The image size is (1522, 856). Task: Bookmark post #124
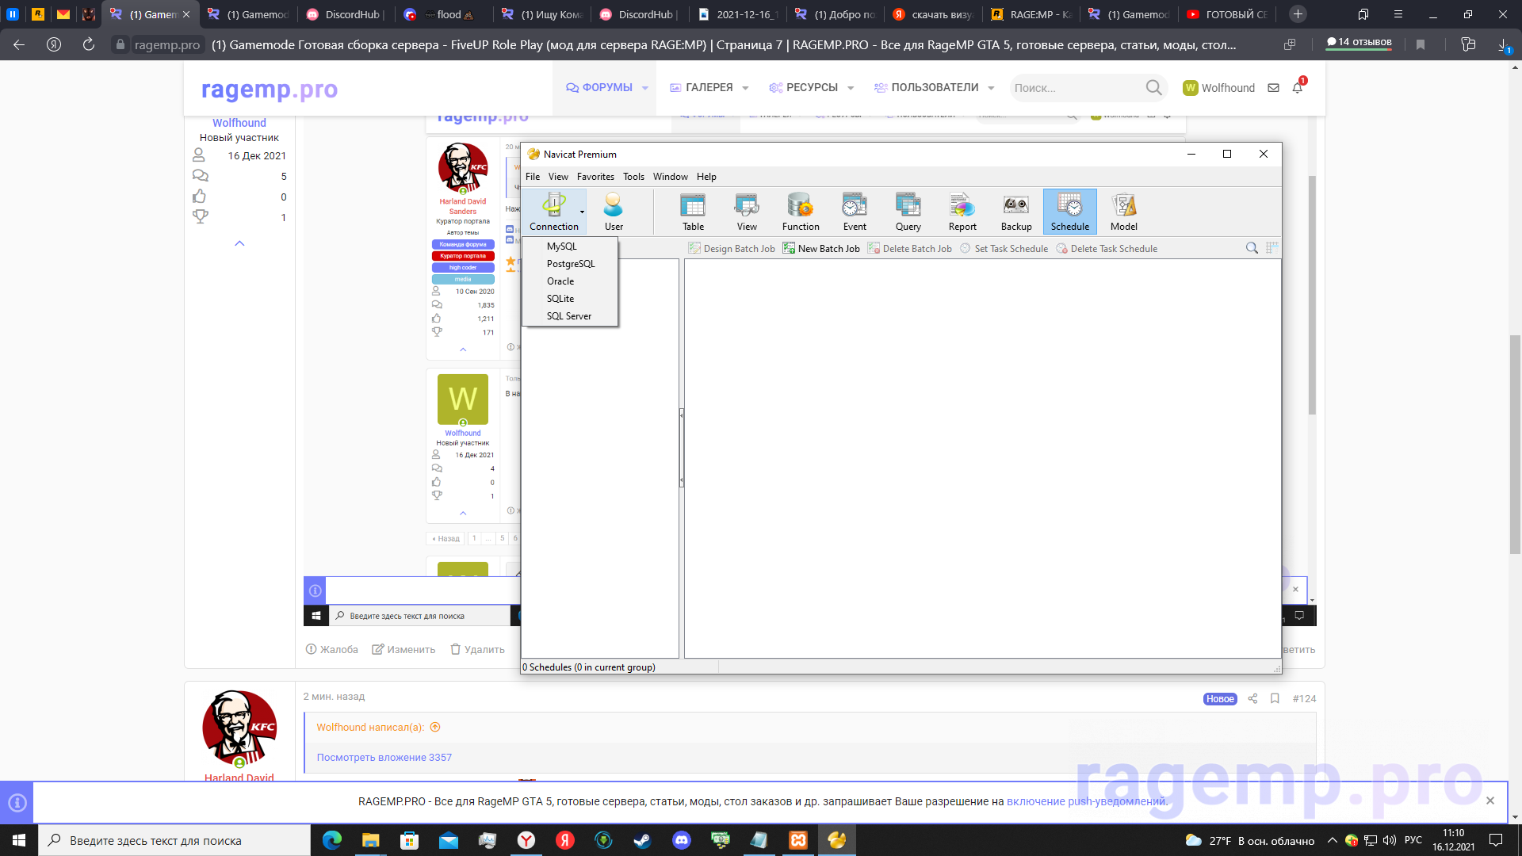1275,698
